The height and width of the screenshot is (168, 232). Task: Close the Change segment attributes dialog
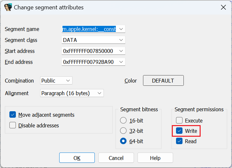223,7
